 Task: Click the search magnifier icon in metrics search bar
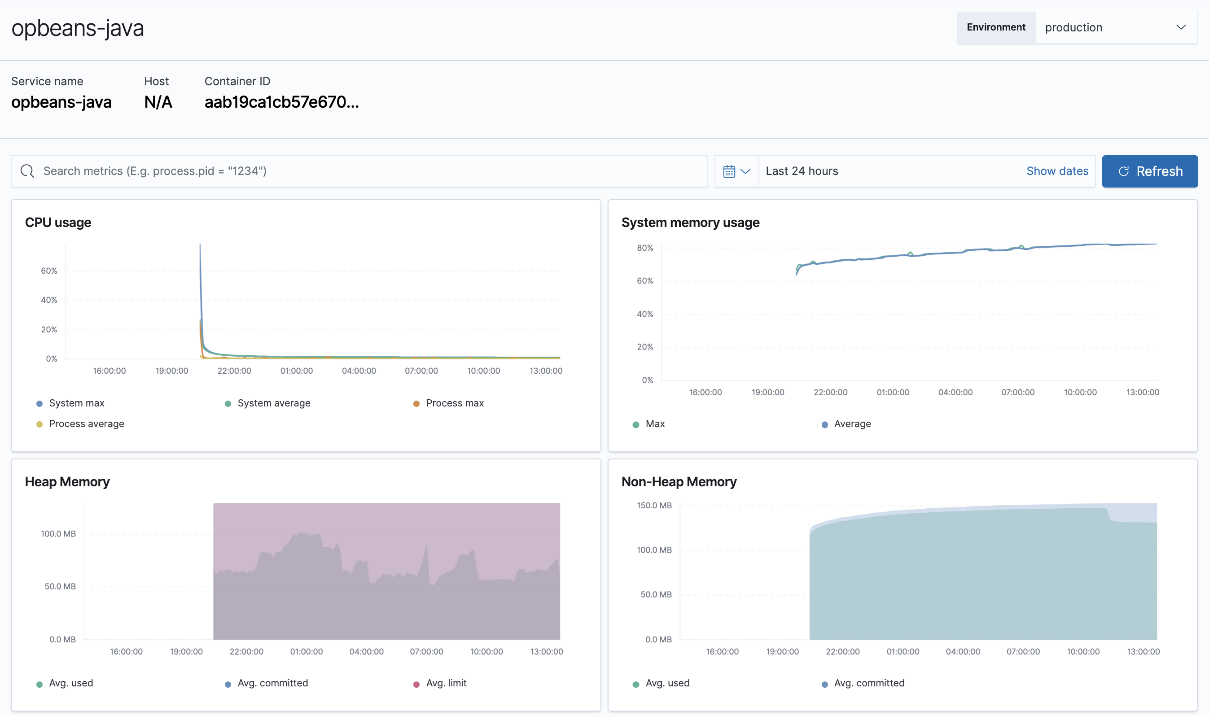[27, 171]
